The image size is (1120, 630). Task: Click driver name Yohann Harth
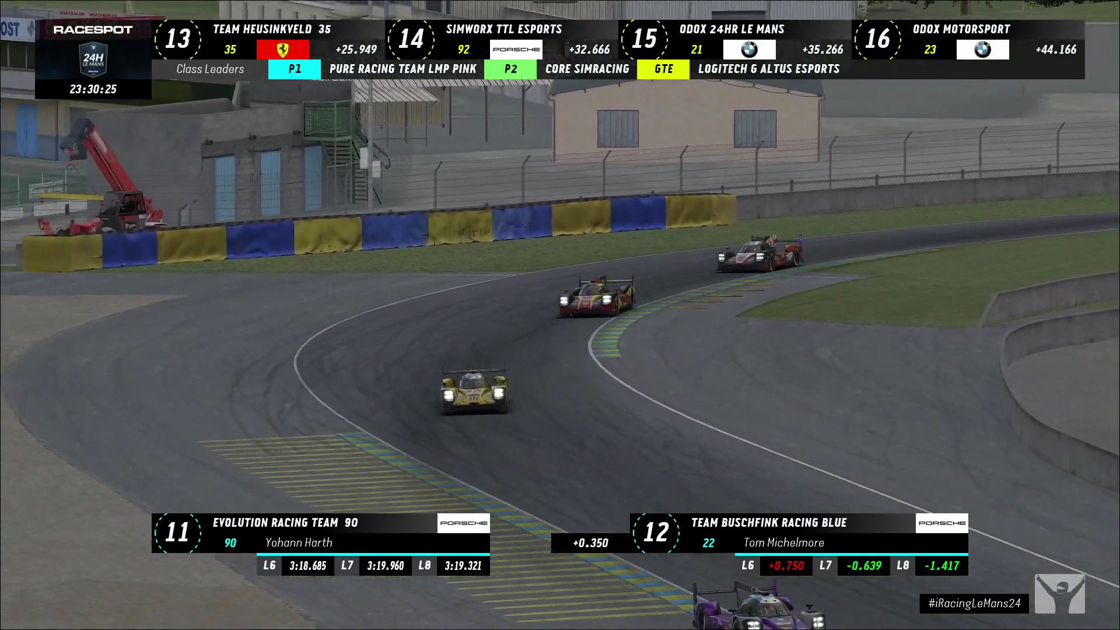[299, 542]
